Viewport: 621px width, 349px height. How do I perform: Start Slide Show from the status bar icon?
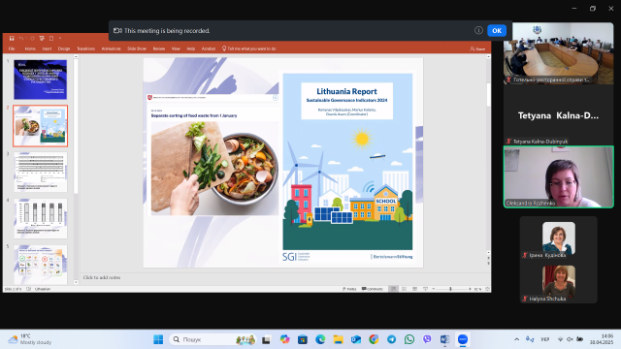(425, 289)
